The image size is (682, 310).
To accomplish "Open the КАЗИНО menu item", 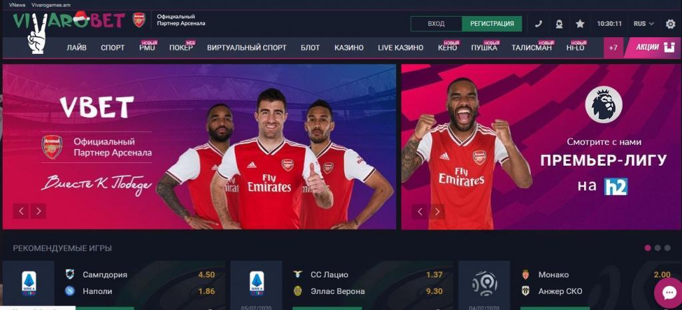I will pos(349,48).
